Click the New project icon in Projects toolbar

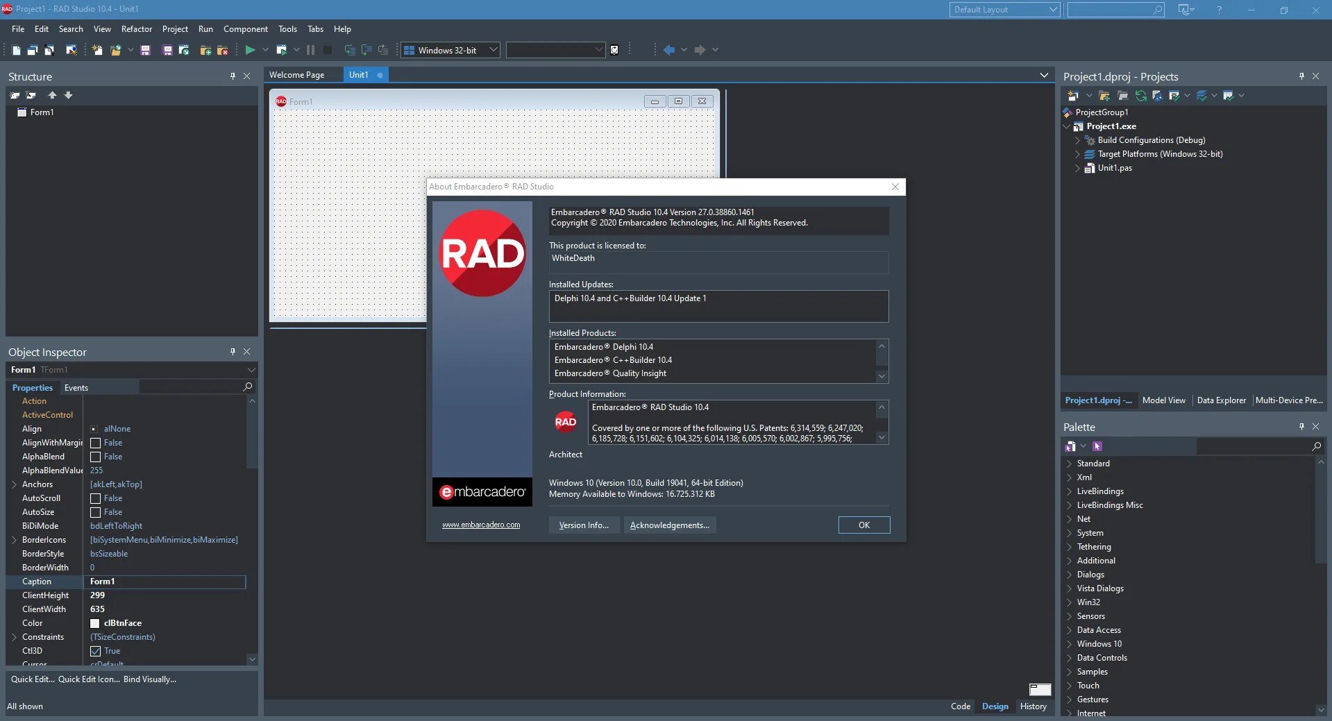point(1072,96)
